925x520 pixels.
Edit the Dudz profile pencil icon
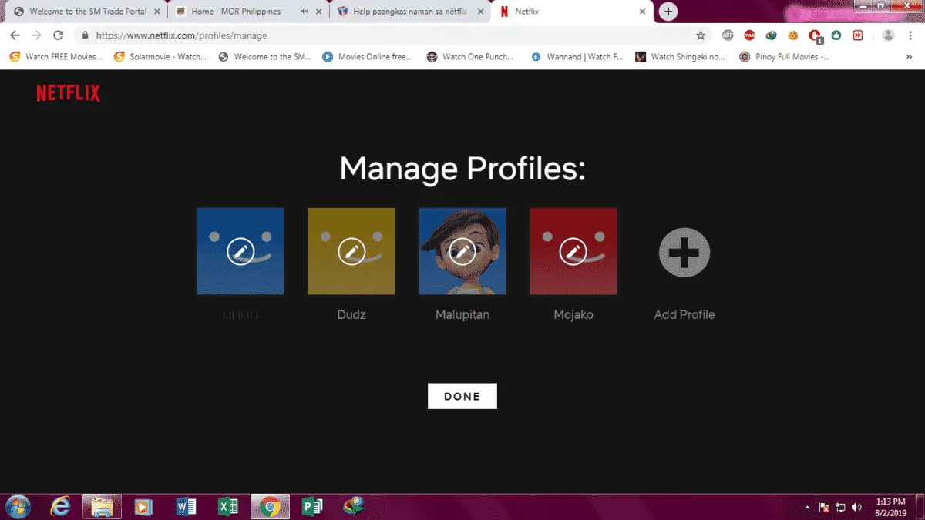(351, 251)
